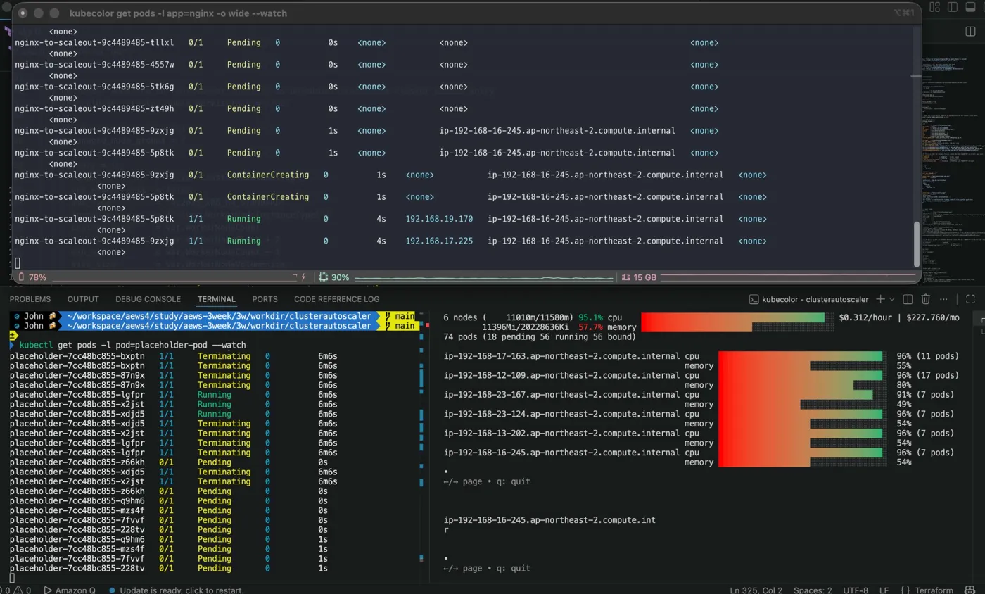
Task: Click the Amazon Q status bar item
Action: pos(69,590)
